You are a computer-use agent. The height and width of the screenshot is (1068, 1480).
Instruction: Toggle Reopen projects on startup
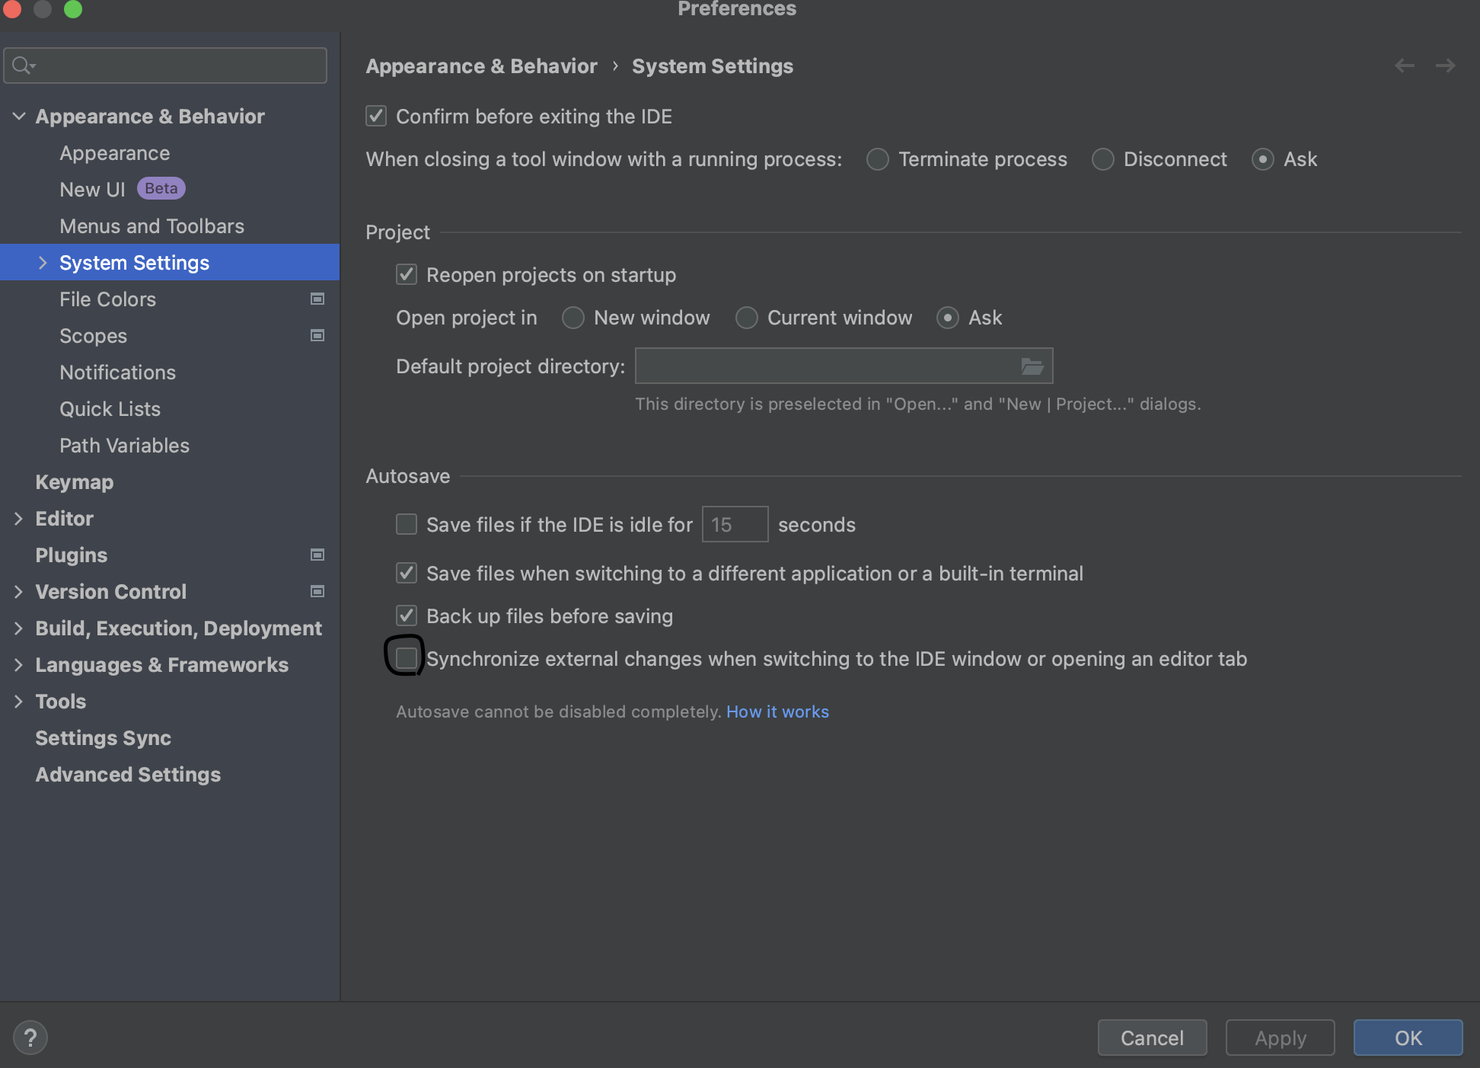click(407, 274)
